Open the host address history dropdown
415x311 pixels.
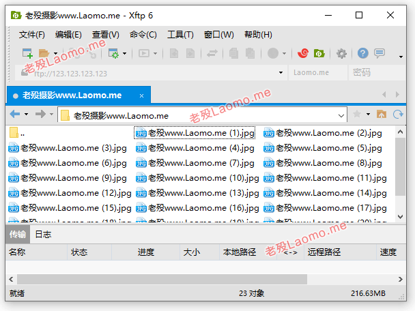281,72
